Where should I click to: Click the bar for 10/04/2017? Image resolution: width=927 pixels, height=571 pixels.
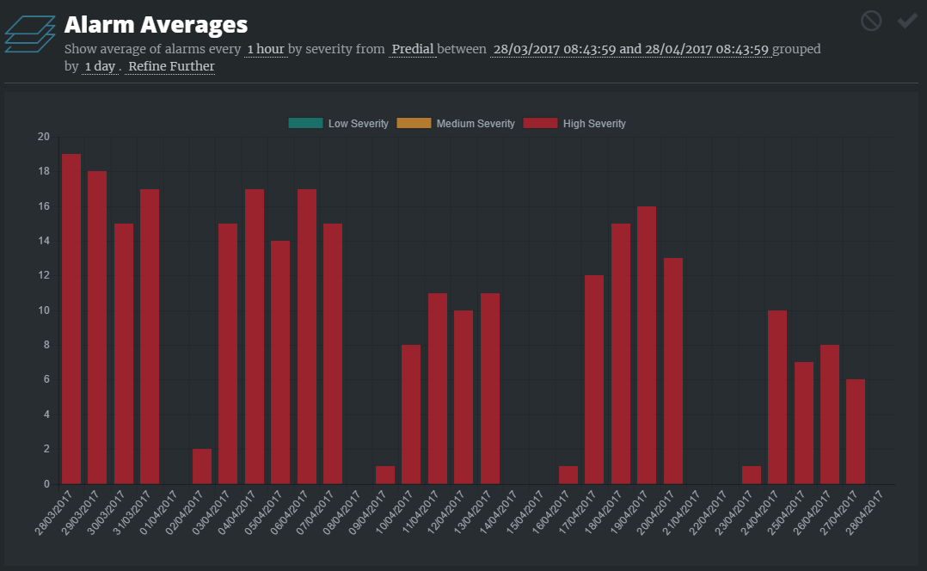[x=411, y=414]
